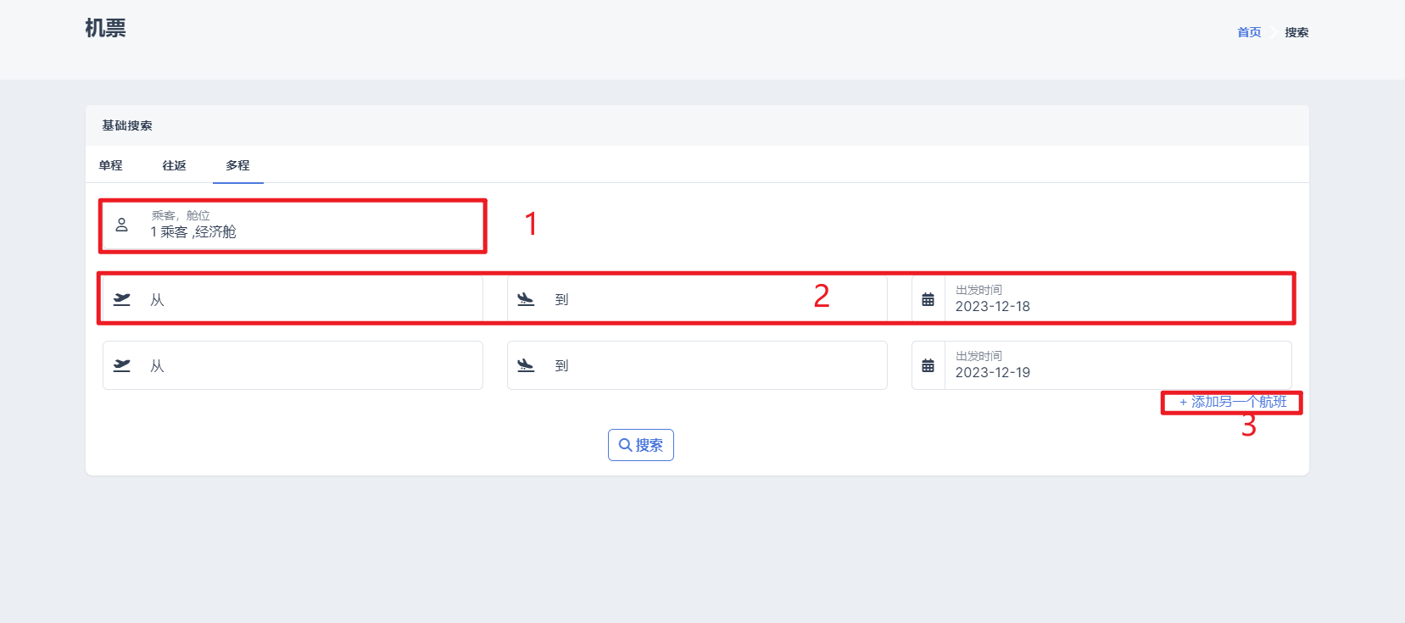Click landing plane icon in second flight row

click(526, 365)
